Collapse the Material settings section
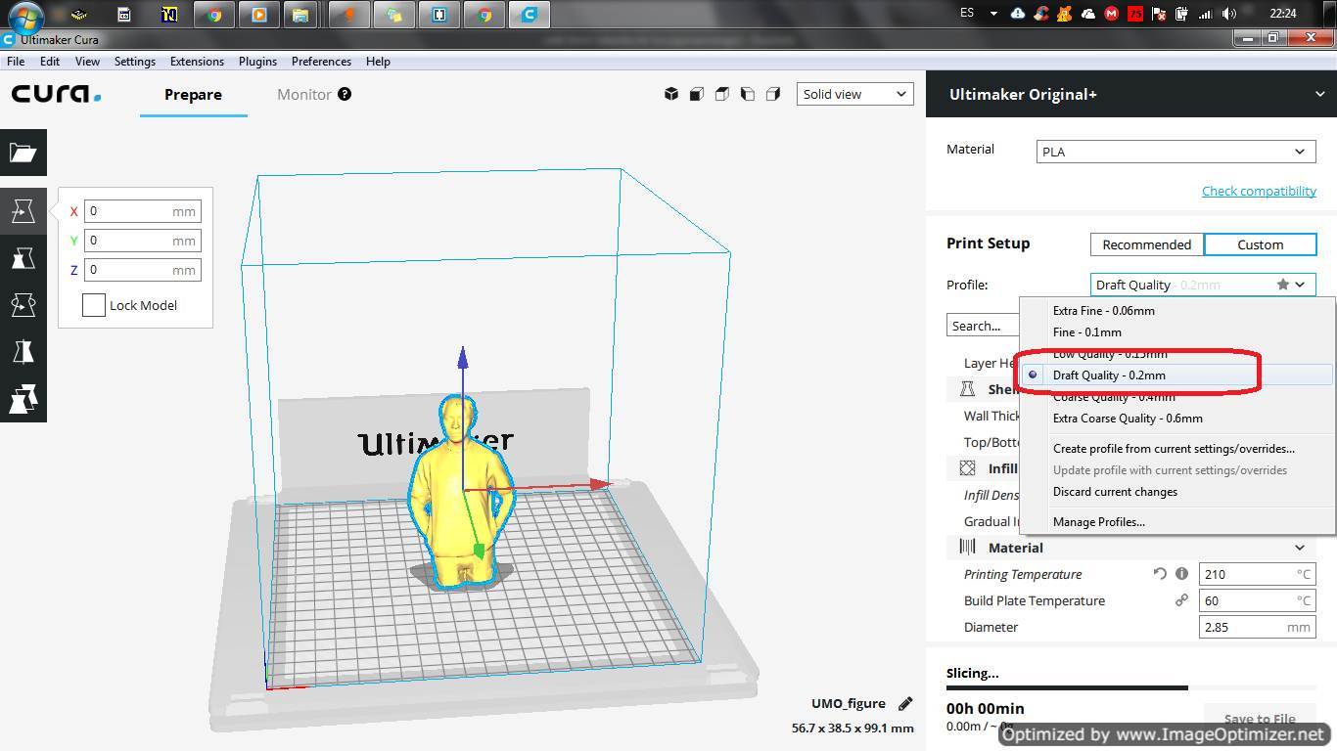This screenshot has width=1337, height=751. (x=1300, y=548)
